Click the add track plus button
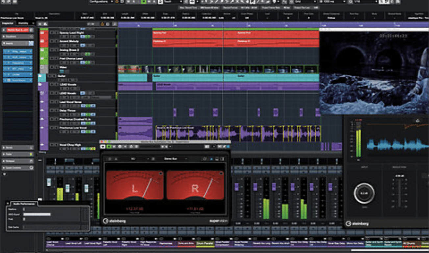 tap(40, 24)
